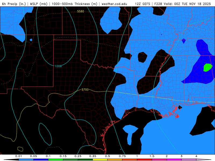Click the legend value 3
This screenshot has height=161, width=215.
click(181, 156)
